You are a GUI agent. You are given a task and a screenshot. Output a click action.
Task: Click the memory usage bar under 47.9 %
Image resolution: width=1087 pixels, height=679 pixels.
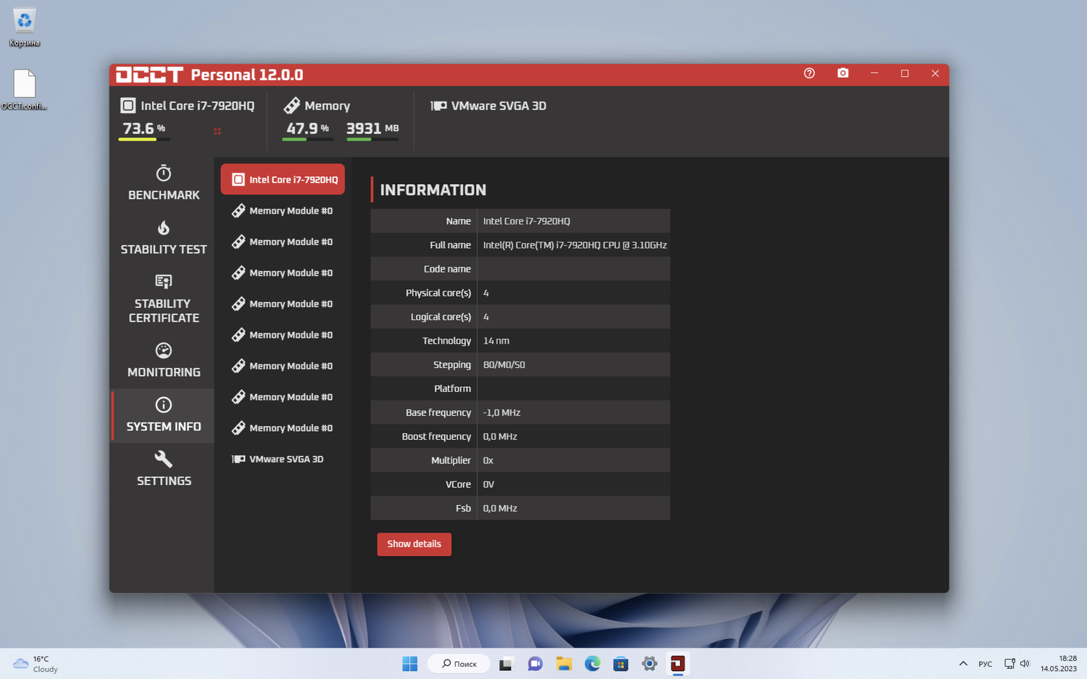point(307,139)
